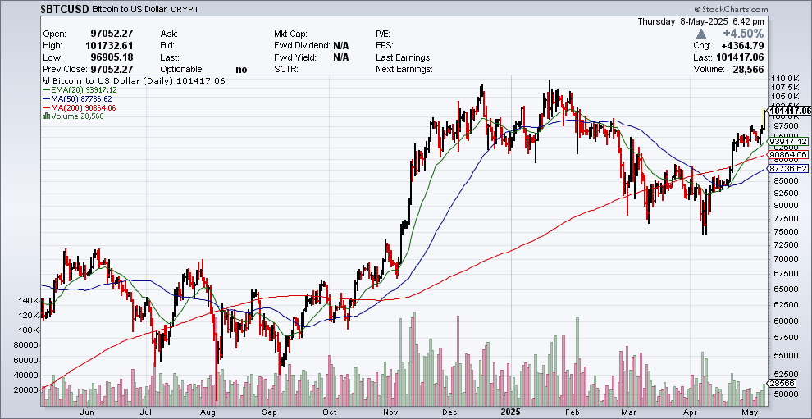Click the green EMA(20) legend line marker

(45, 90)
